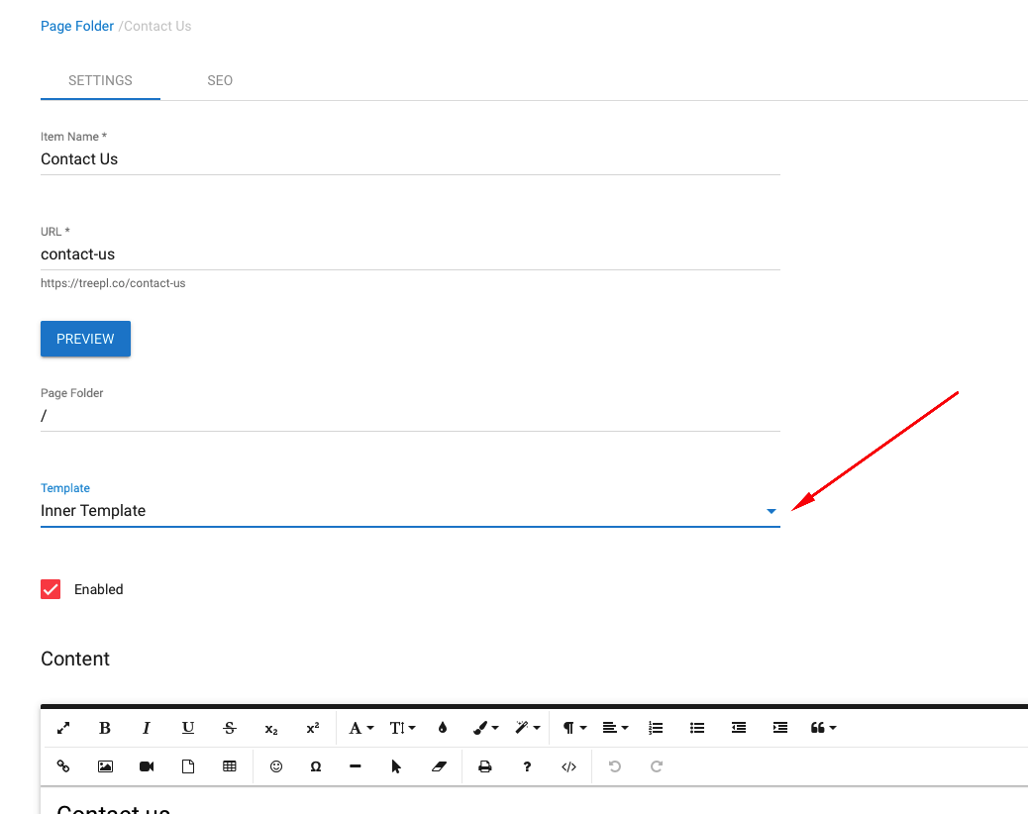Open the Page Folder breadcrumb link
The height and width of the screenshot is (814, 1028).
coord(77,26)
